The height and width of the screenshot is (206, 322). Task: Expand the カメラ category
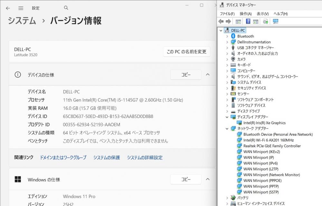tap(227, 59)
